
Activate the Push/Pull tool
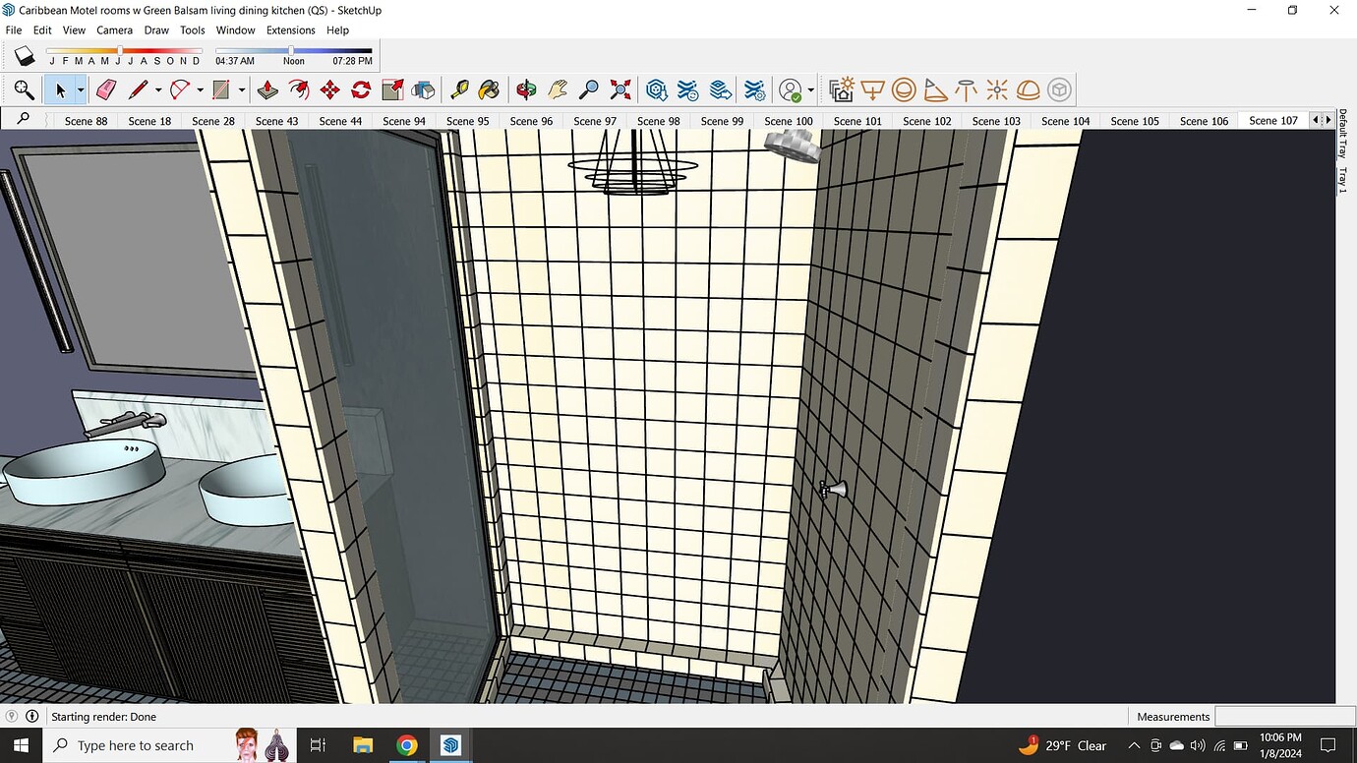pyautogui.click(x=266, y=89)
